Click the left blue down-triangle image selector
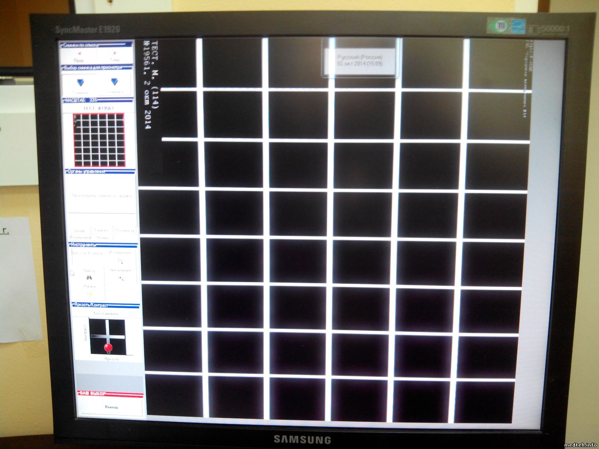This screenshot has width=599, height=449. click(x=81, y=83)
